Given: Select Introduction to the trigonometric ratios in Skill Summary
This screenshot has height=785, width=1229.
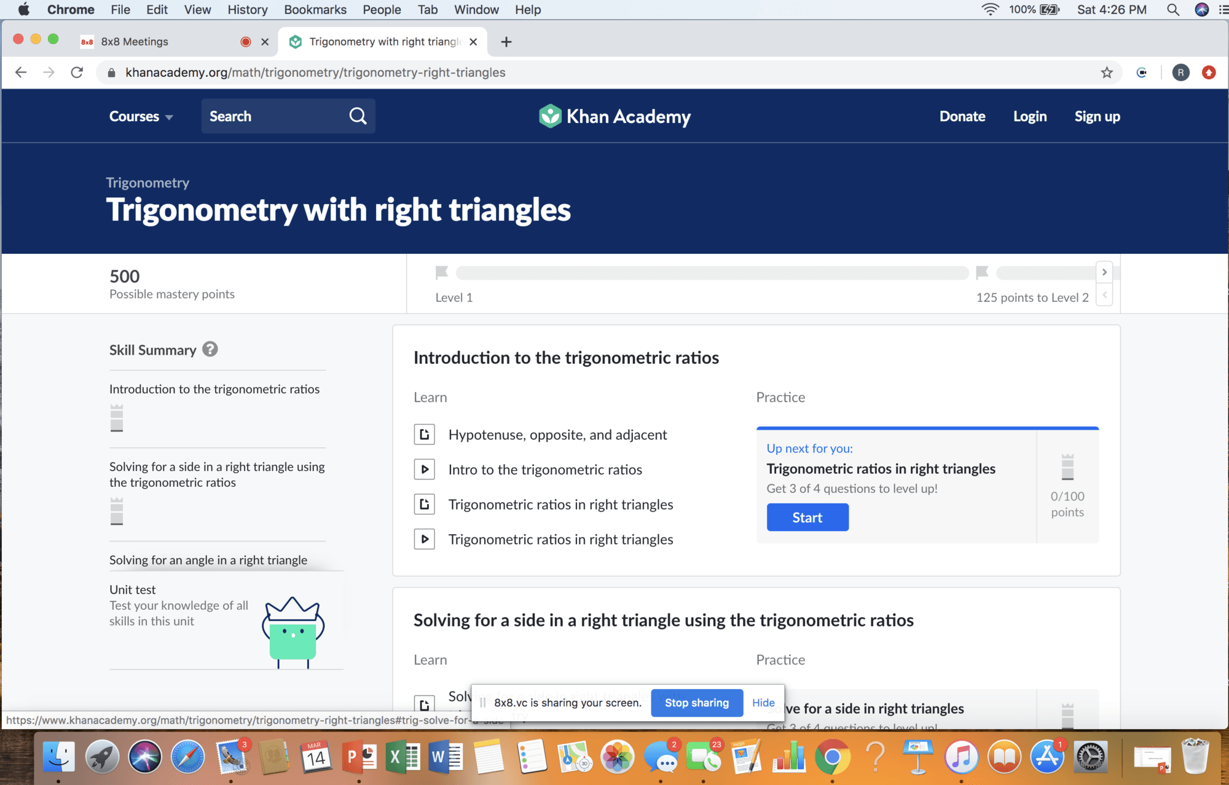Looking at the screenshot, I should 214,389.
